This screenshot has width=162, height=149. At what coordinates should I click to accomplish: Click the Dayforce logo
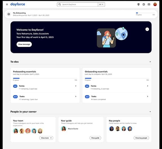point(18,4)
